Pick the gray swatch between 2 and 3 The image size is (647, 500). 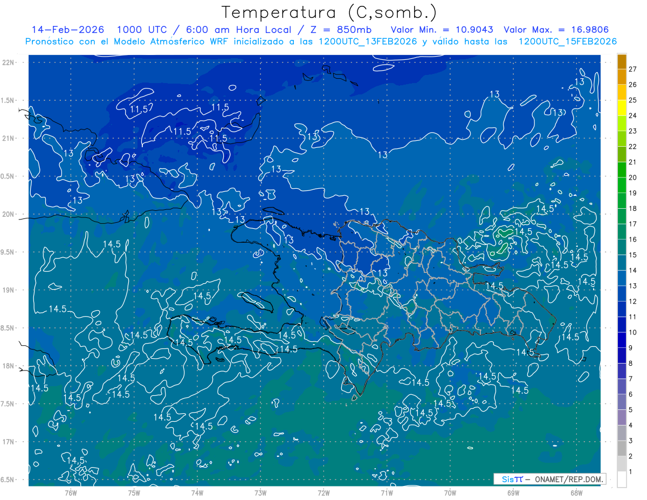click(622, 449)
